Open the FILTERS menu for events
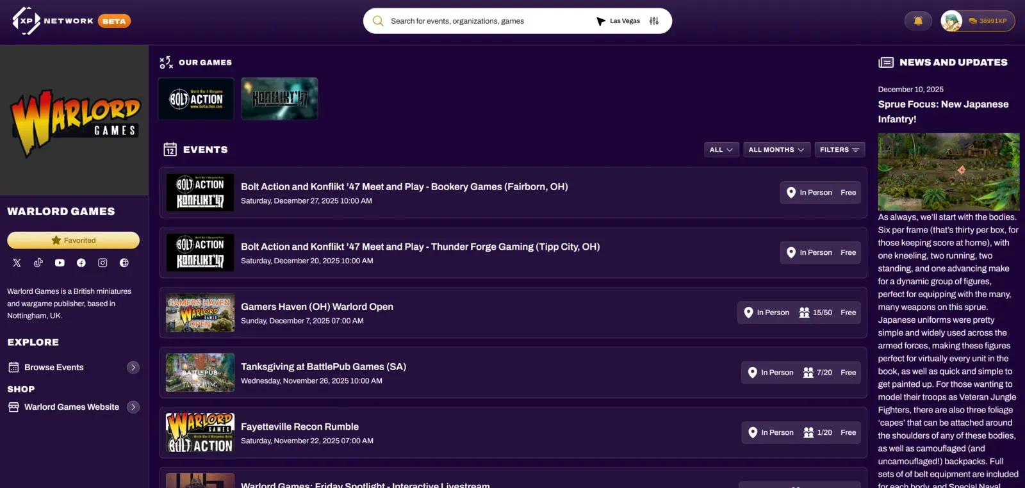Screen dimensions: 1025x488 pyautogui.click(x=839, y=150)
